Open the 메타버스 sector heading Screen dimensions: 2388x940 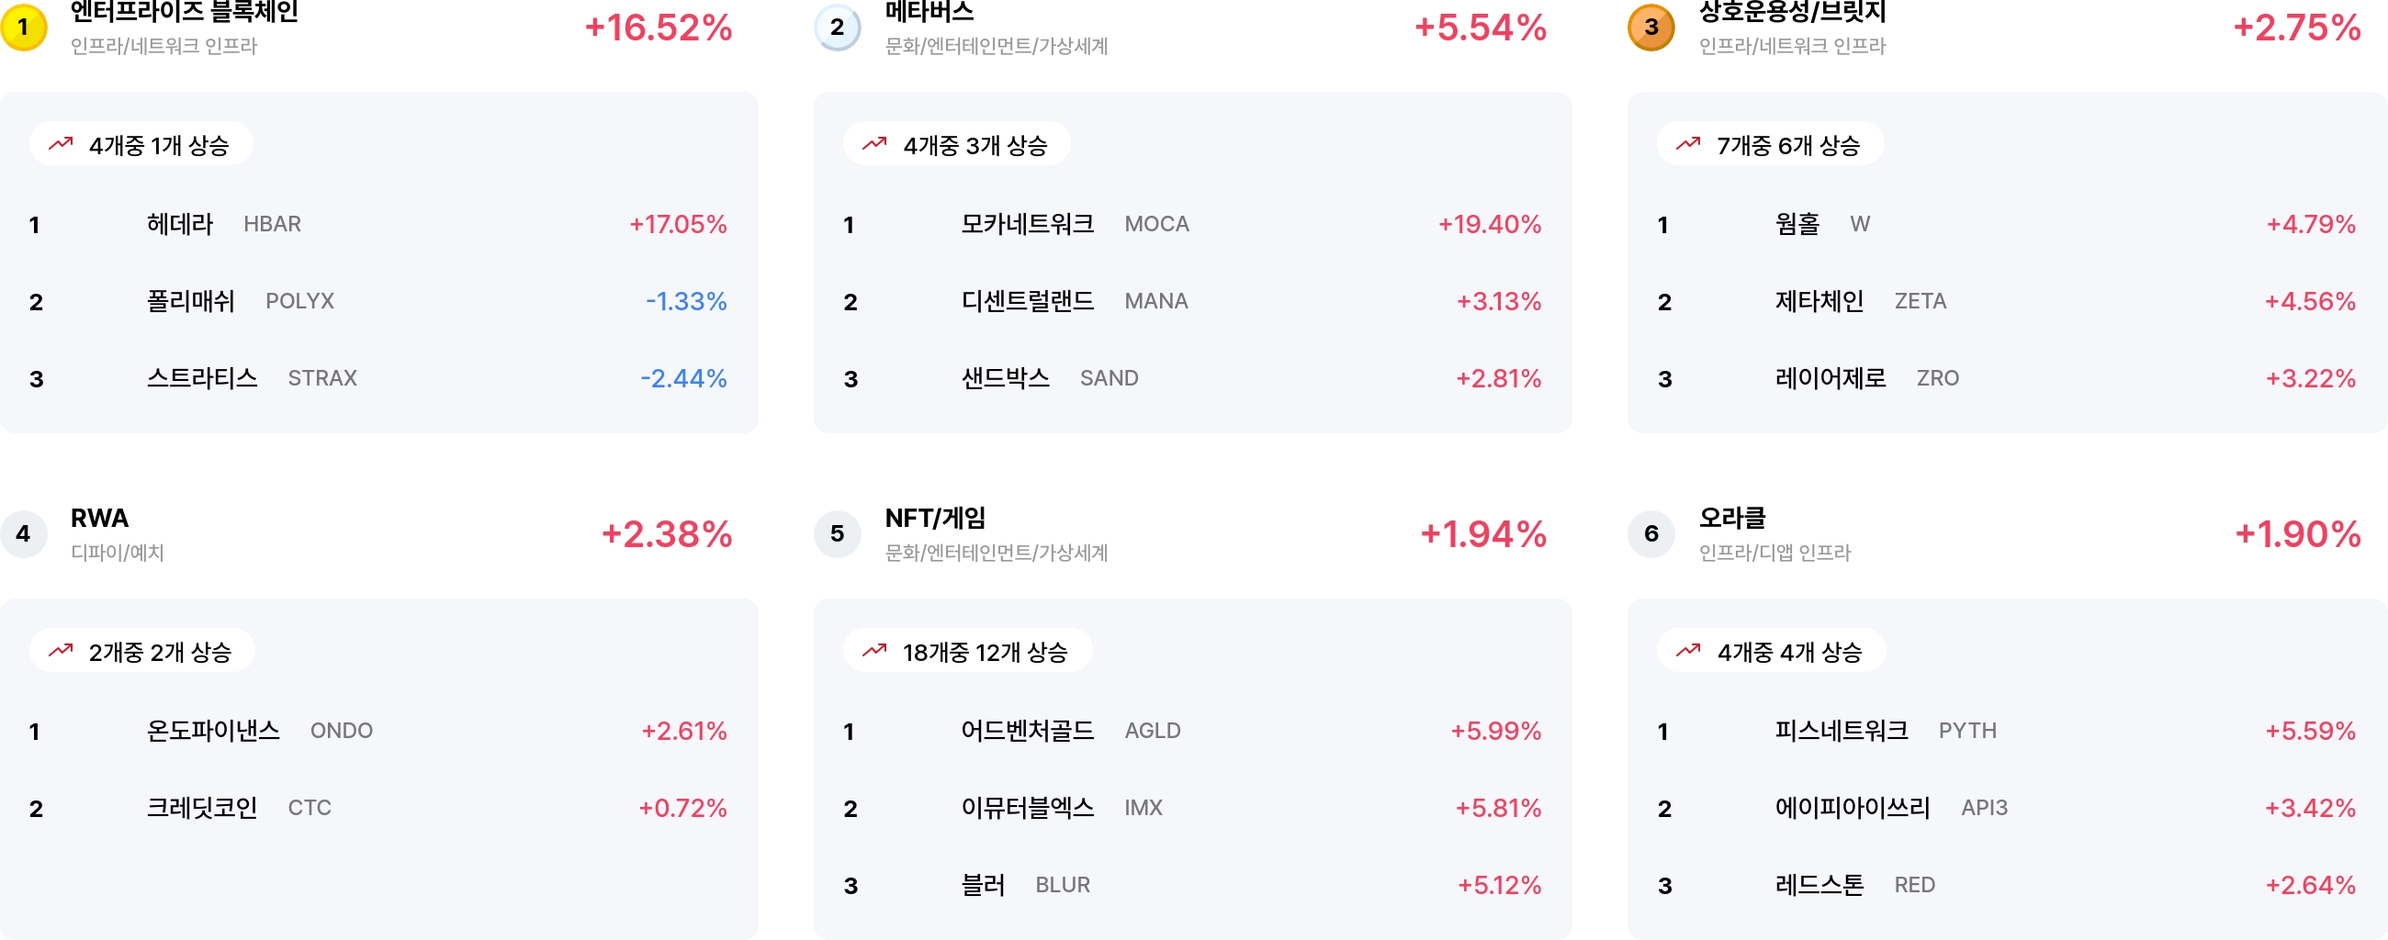[929, 12]
